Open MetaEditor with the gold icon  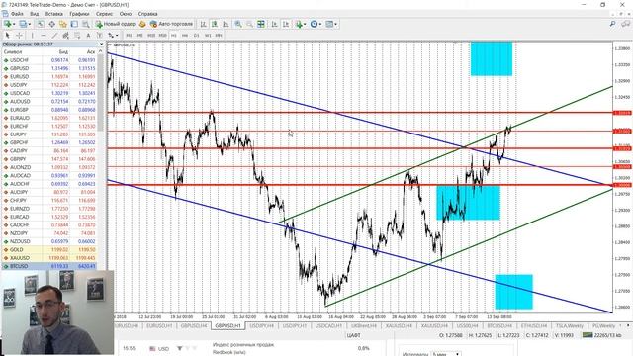[x=142, y=24]
